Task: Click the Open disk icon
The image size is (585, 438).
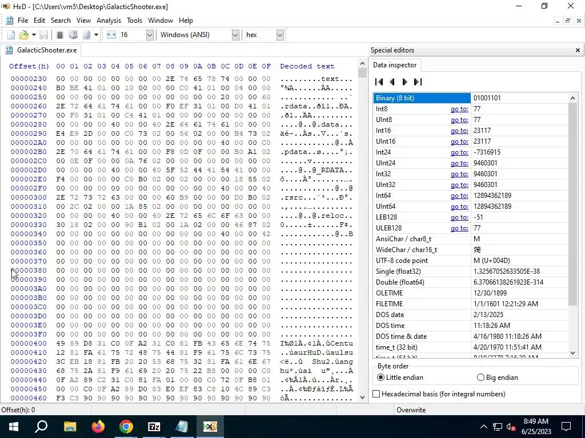Action: click(x=73, y=35)
